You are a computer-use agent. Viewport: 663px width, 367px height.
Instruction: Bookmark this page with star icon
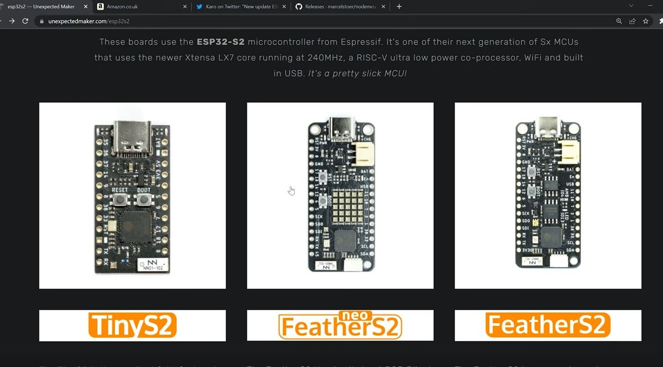tap(646, 21)
